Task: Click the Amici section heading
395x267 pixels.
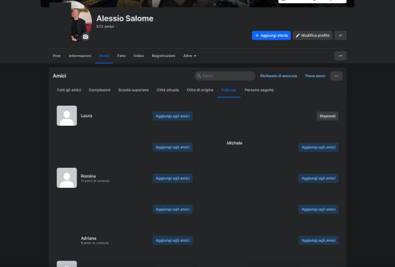Action: [x=60, y=76]
